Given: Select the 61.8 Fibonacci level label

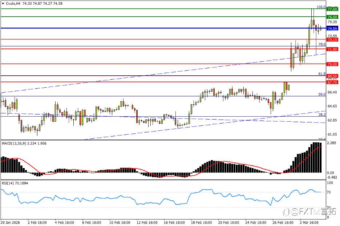Looking at the screenshot, I should tap(322, 74).
